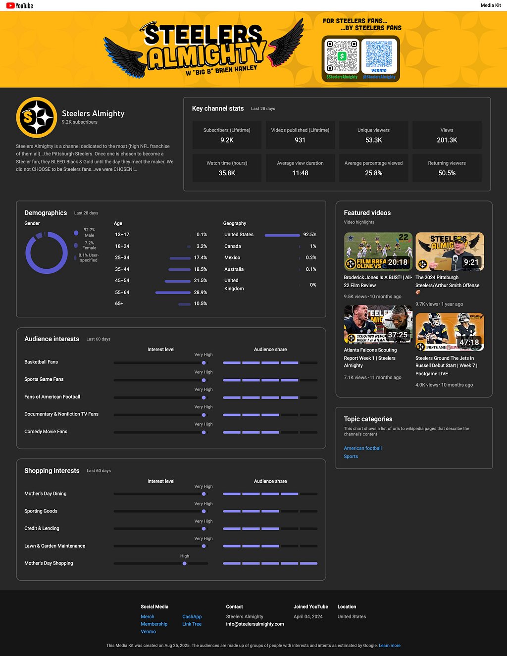
Task: Open the Membership link
Action: click(154, 624)
